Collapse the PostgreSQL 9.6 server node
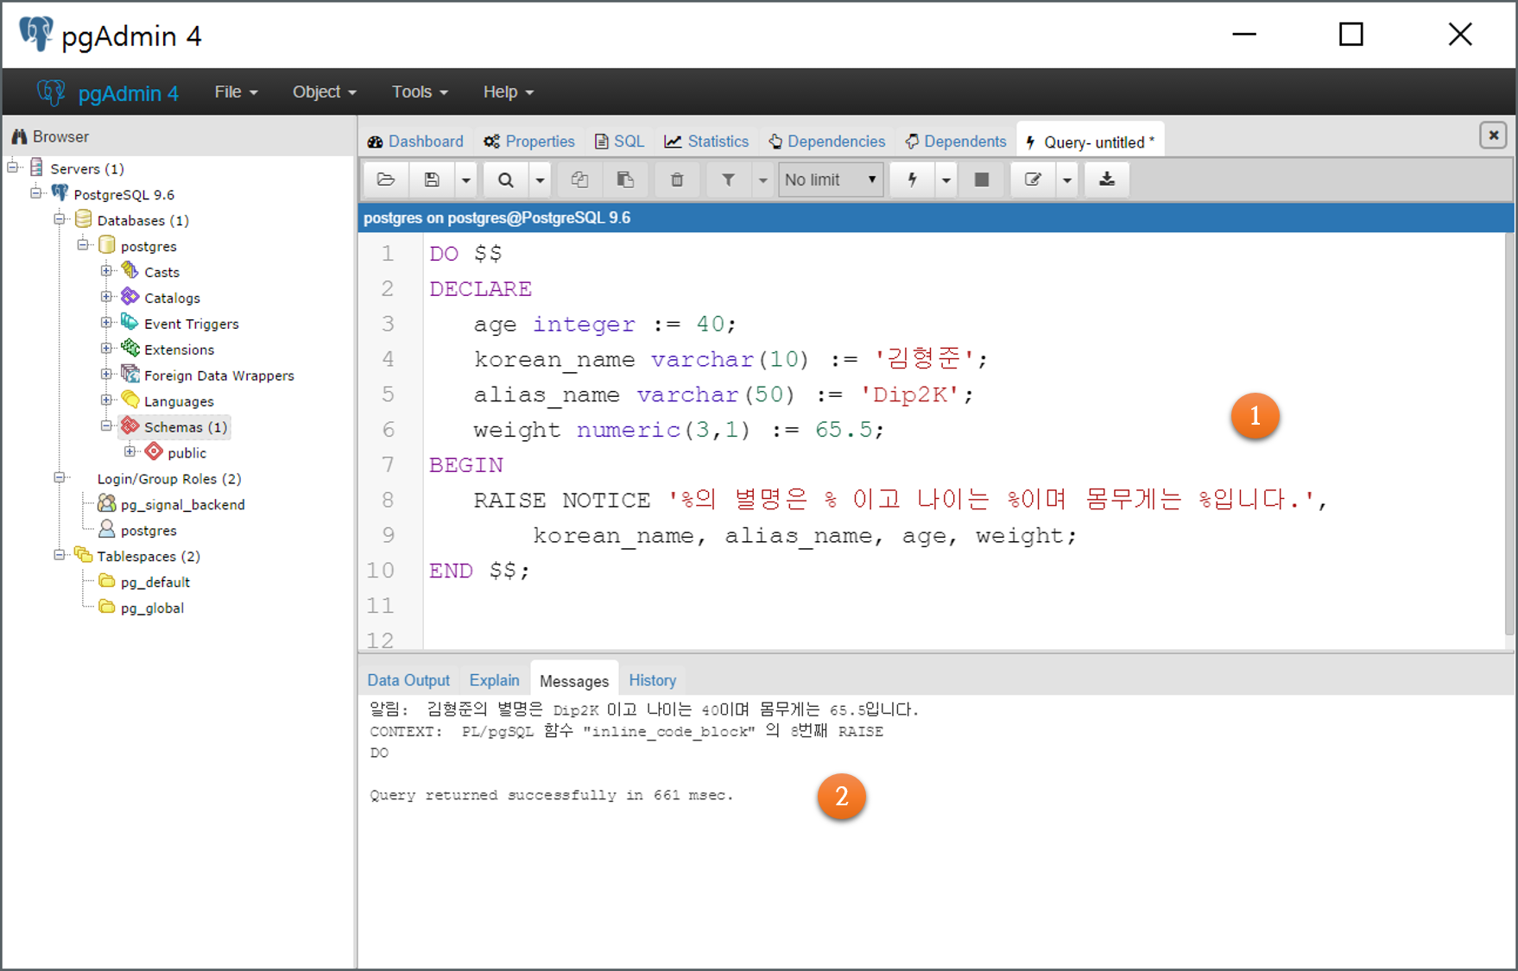 click(x=36, y=192)
